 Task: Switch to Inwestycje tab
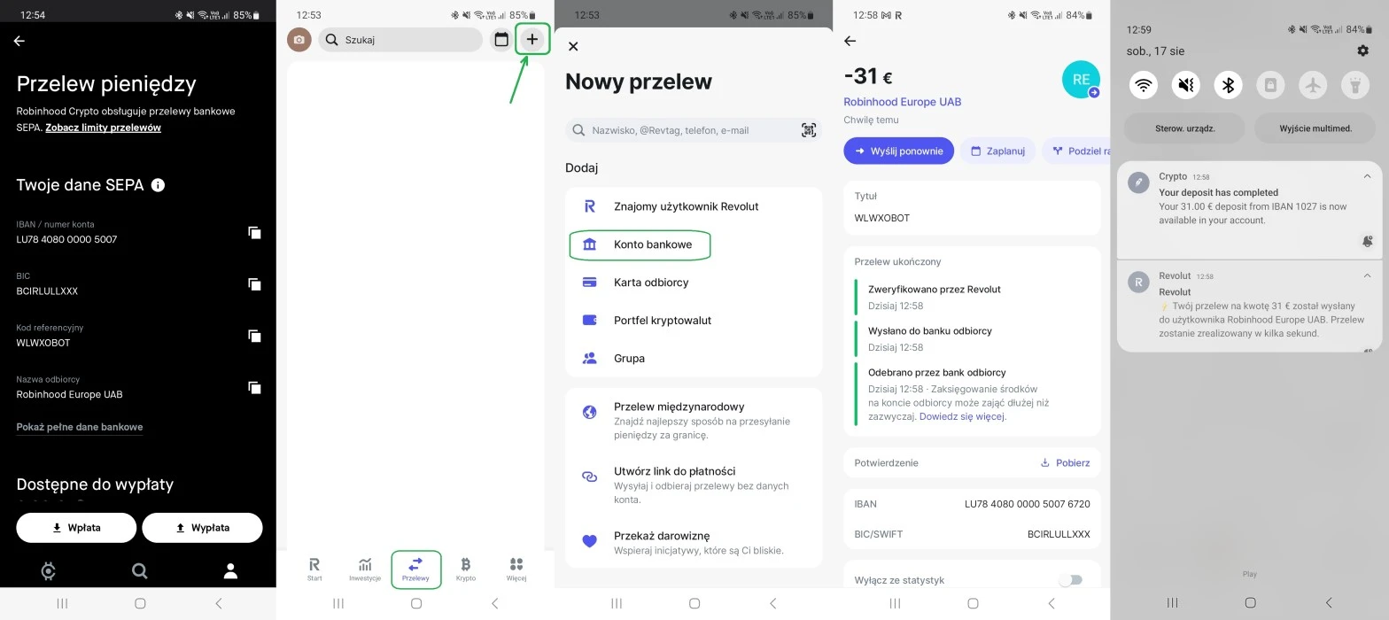(x=365, y=570)
